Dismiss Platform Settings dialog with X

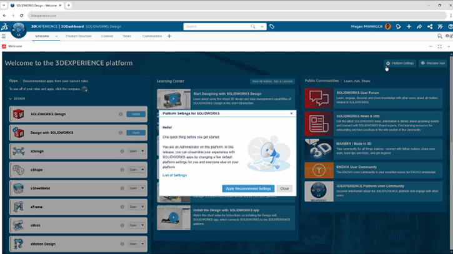click(291, 114)
